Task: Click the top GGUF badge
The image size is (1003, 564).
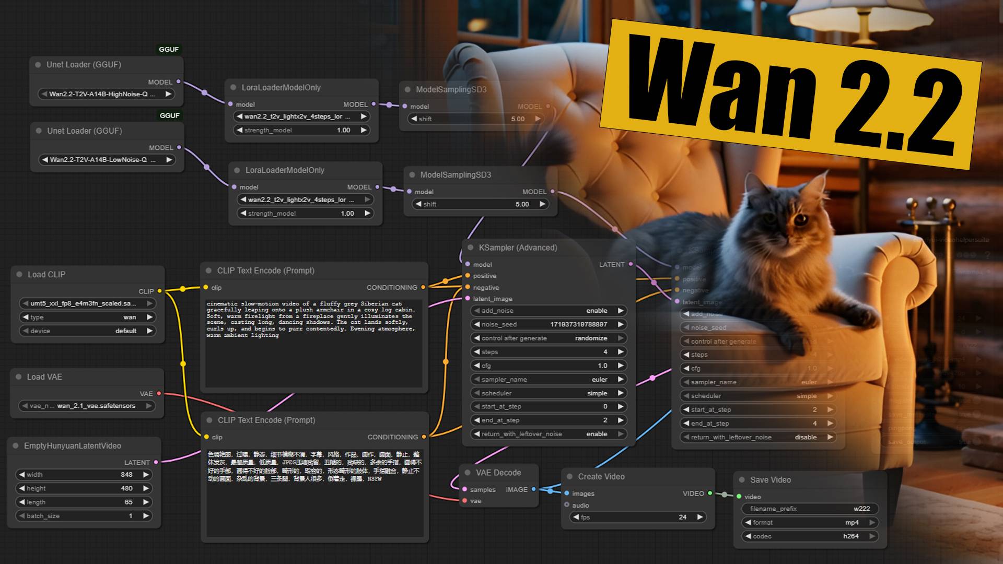Action: (169, 49)
